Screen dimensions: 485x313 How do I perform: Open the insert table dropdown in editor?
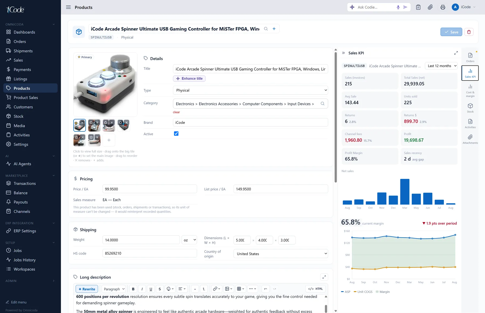(x=240, y=289)
